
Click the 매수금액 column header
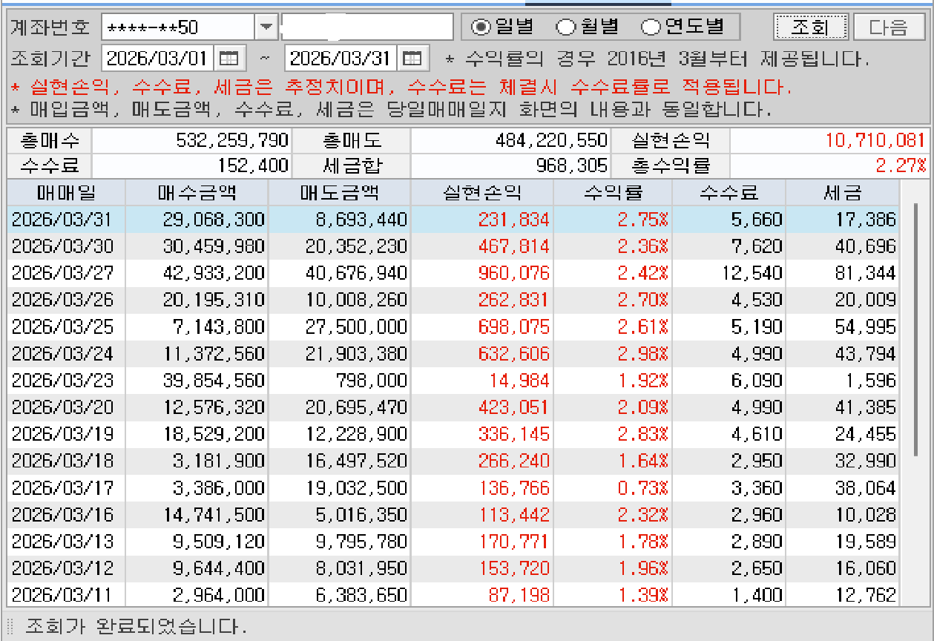coord(197,193)
